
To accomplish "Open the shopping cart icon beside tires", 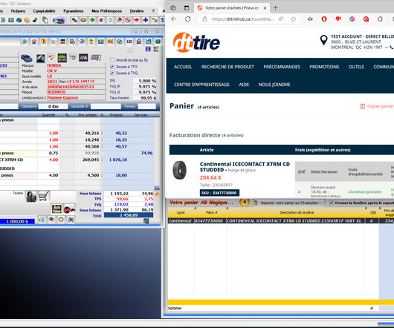I will tap(44, 197).
